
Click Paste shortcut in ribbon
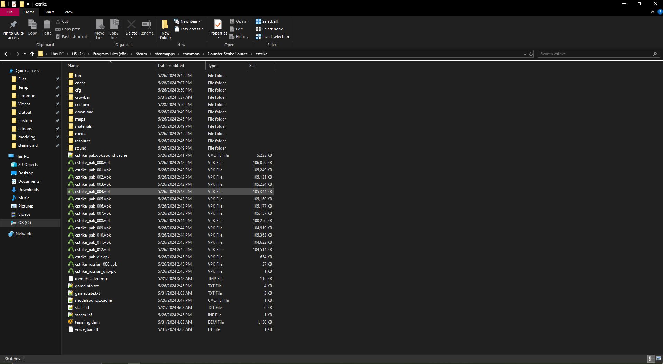72,37
